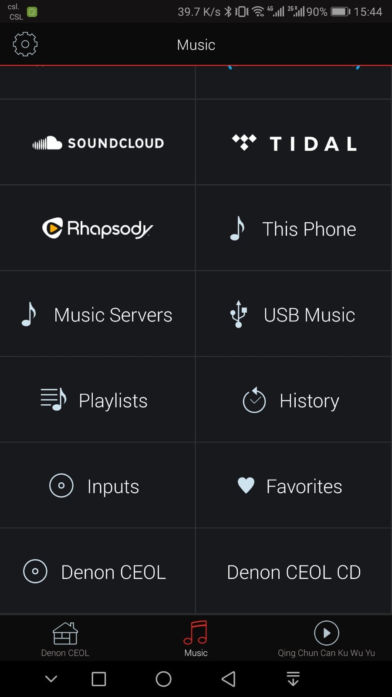Tap the This Phone music note icon

(237, 228)
